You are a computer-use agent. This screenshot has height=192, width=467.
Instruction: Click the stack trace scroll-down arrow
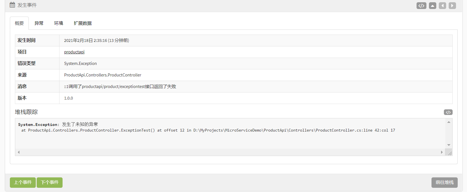pos(449,145)
